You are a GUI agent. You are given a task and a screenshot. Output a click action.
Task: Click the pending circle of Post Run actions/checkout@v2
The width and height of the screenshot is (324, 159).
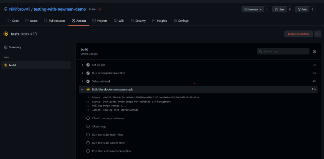(88, 151)
